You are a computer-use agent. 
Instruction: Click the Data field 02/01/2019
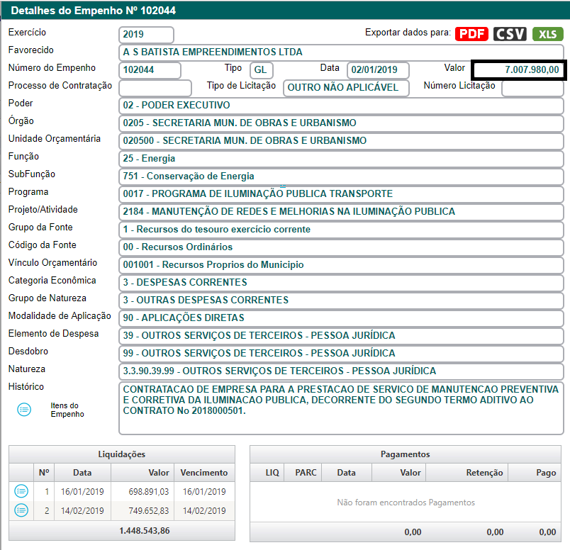point(378,70)
